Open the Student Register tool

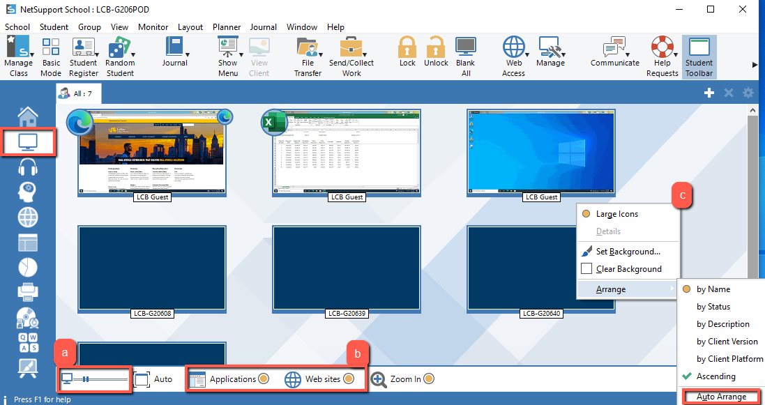tap(83, 56)
